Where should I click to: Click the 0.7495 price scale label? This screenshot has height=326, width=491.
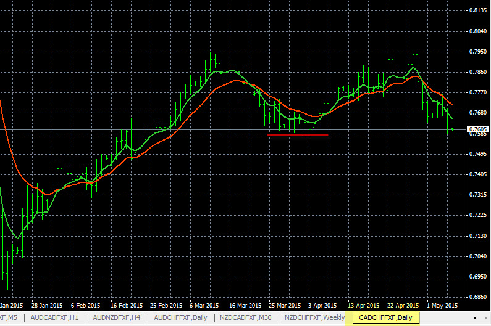[x=478, y=154]
